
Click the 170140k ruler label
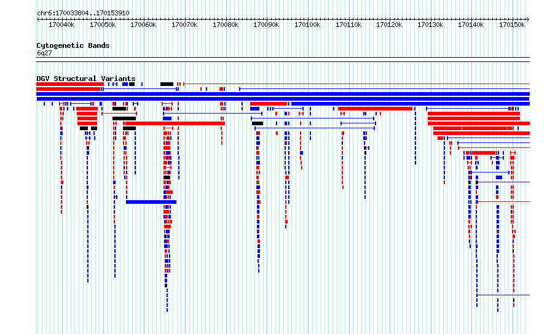(x=471, y=25)
